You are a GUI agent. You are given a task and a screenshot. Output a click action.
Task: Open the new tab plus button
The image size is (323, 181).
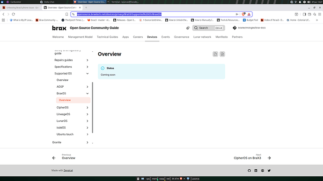click(x=86, y=7)
